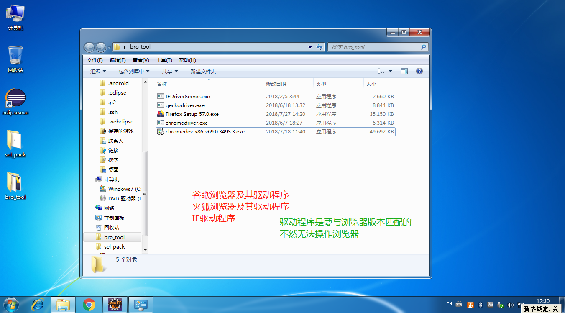Viewport: 565px width, 313px height.
Task: Open the 工具(T) menu
Action: pyautogui.click(x=164, y=60)
